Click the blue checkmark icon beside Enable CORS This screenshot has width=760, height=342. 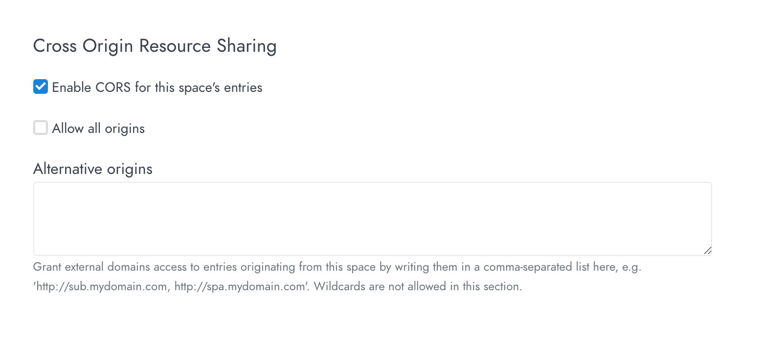point(40,87)
